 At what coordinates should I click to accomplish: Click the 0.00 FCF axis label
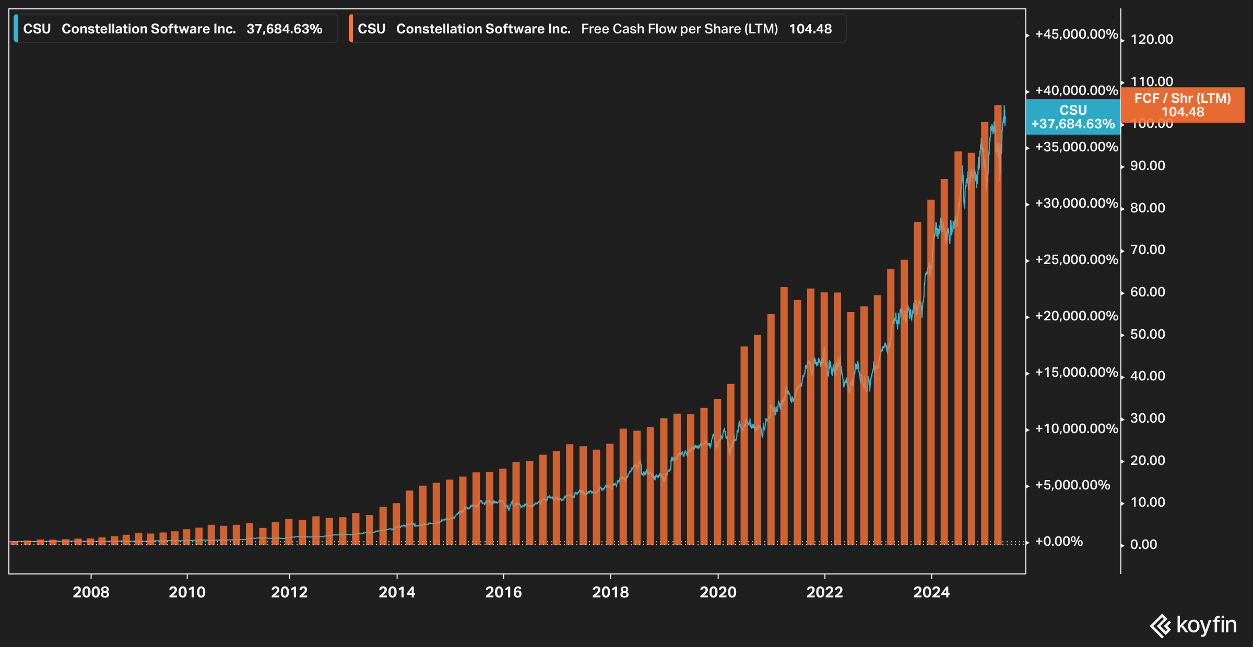[1143, 545]
